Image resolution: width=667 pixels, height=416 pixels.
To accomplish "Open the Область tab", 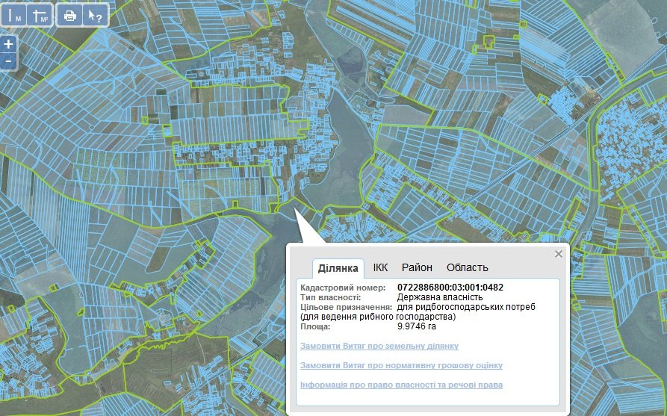I will pos(467,267).
